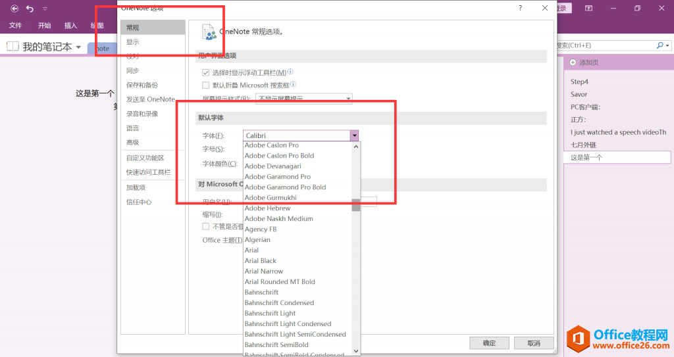Click the font list scrollbar thumb
Viewport: 674px width, 357px height.
[356, 205]
